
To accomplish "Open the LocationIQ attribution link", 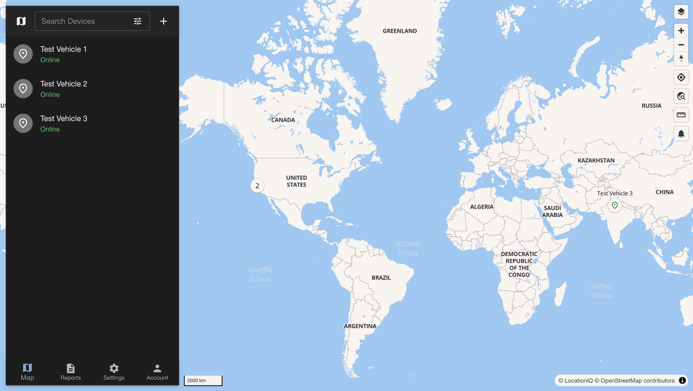I will [575, 381].
